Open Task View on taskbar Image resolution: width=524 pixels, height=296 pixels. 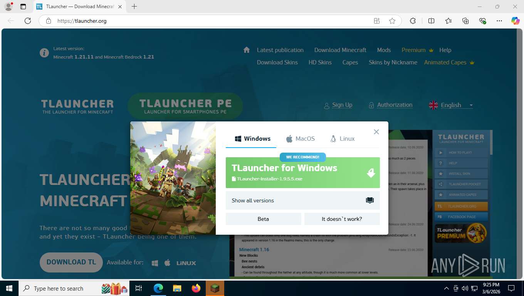(x=139, y=288)
